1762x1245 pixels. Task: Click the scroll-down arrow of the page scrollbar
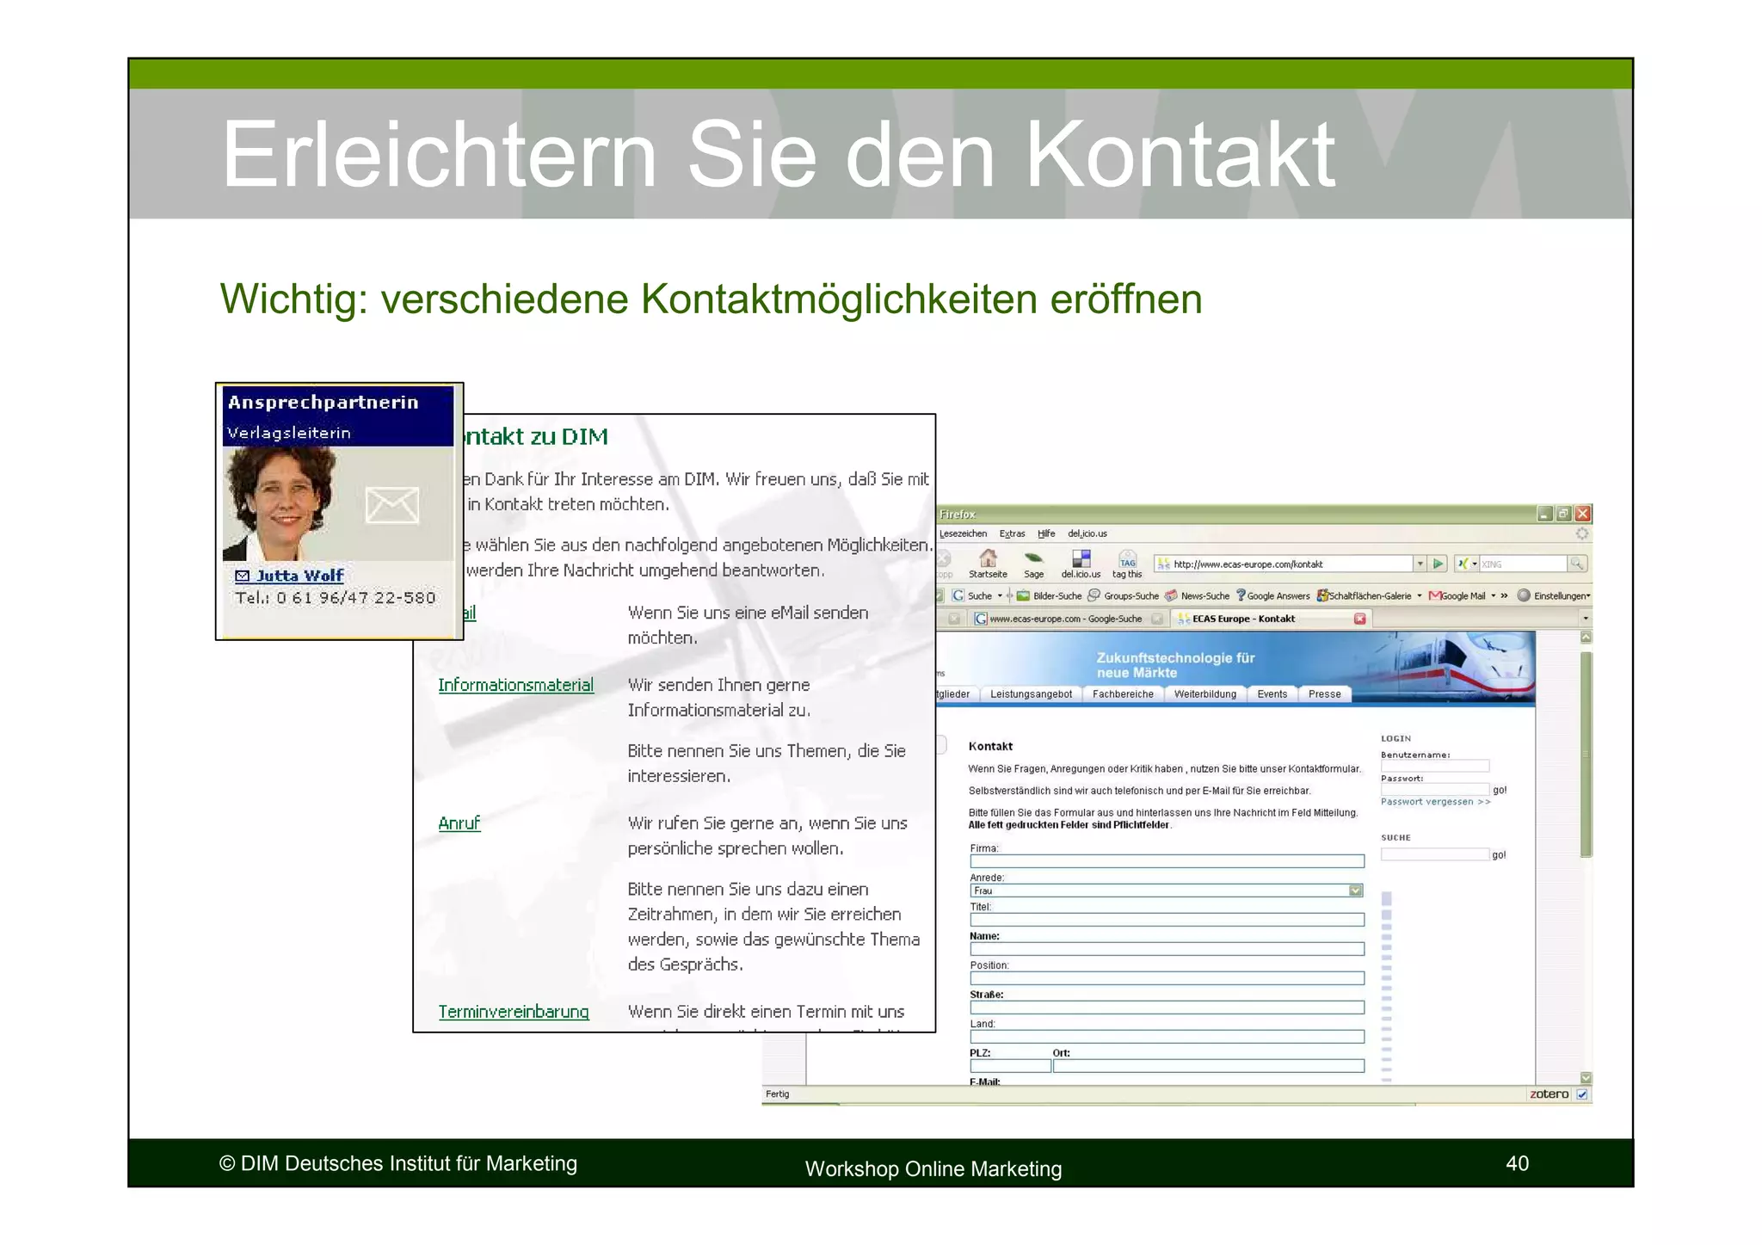click(x=1586, y=1078)
